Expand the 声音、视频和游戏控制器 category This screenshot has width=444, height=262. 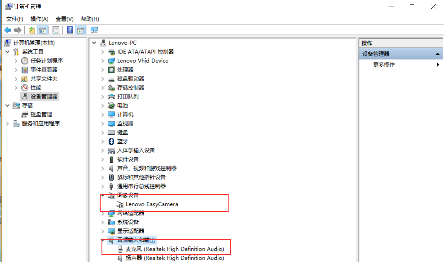[x=103, y=168]
